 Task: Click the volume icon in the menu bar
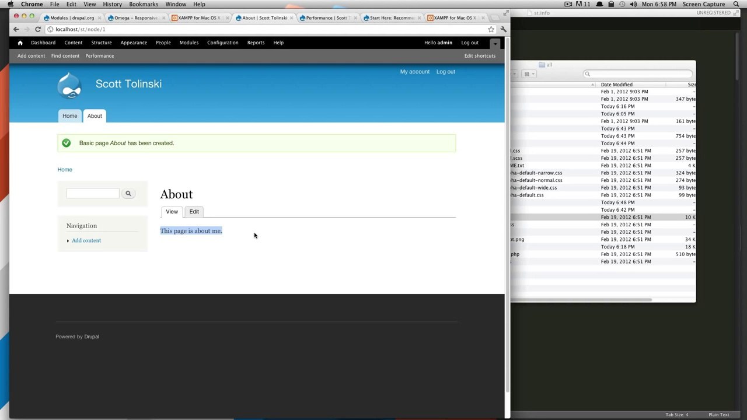click(633, 4)
